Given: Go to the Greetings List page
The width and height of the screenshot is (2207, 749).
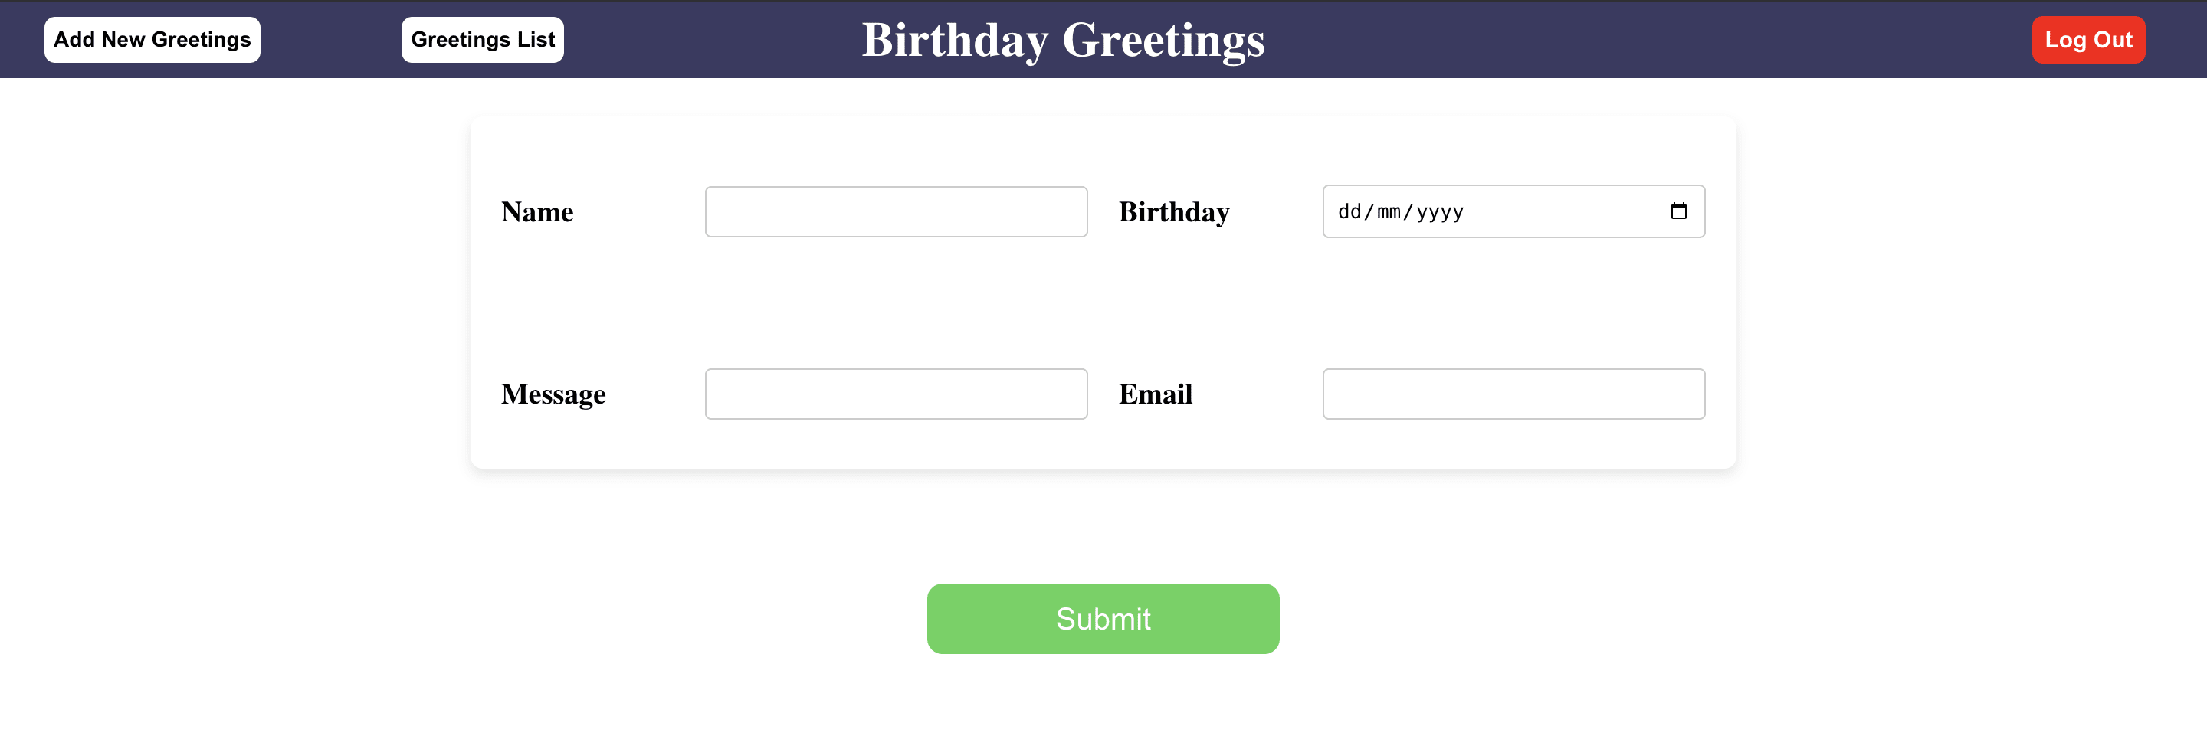Looking at the screenshot, I should coord(482,41).
